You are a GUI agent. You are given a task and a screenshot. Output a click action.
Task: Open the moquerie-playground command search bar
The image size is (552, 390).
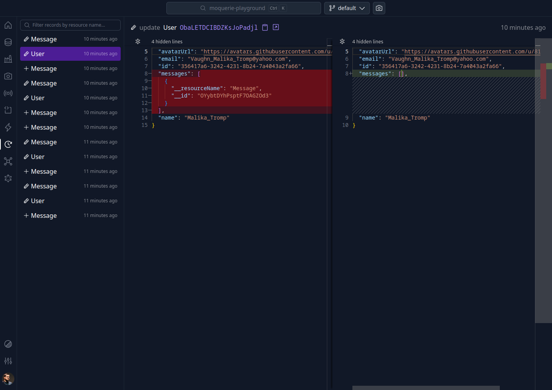click(244, 8)
